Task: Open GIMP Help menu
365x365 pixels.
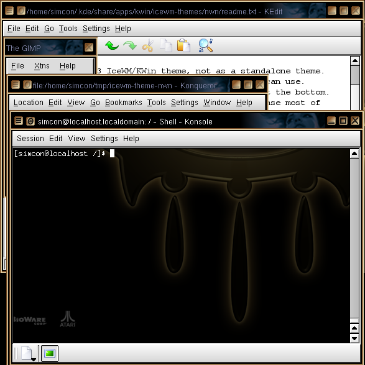Action: coord(68,66)
